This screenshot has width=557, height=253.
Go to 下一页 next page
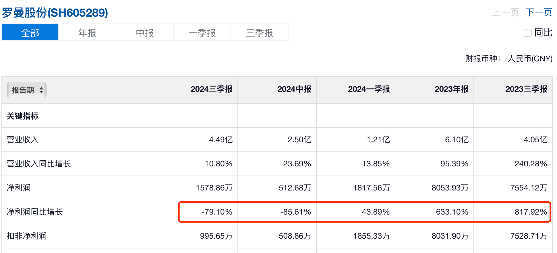pos(539,12)
